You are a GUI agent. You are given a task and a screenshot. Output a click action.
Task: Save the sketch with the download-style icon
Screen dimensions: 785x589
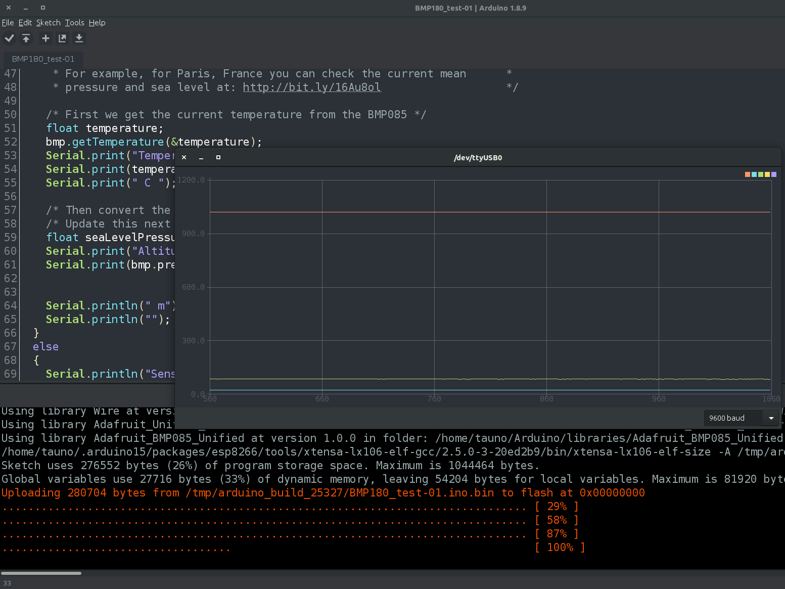pyautogui.click(x=79, y=38)
